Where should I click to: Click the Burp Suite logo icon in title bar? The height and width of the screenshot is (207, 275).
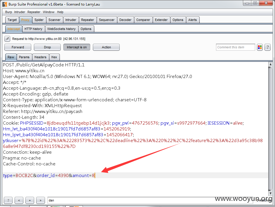pyautogui.click(x=5, y=4)
